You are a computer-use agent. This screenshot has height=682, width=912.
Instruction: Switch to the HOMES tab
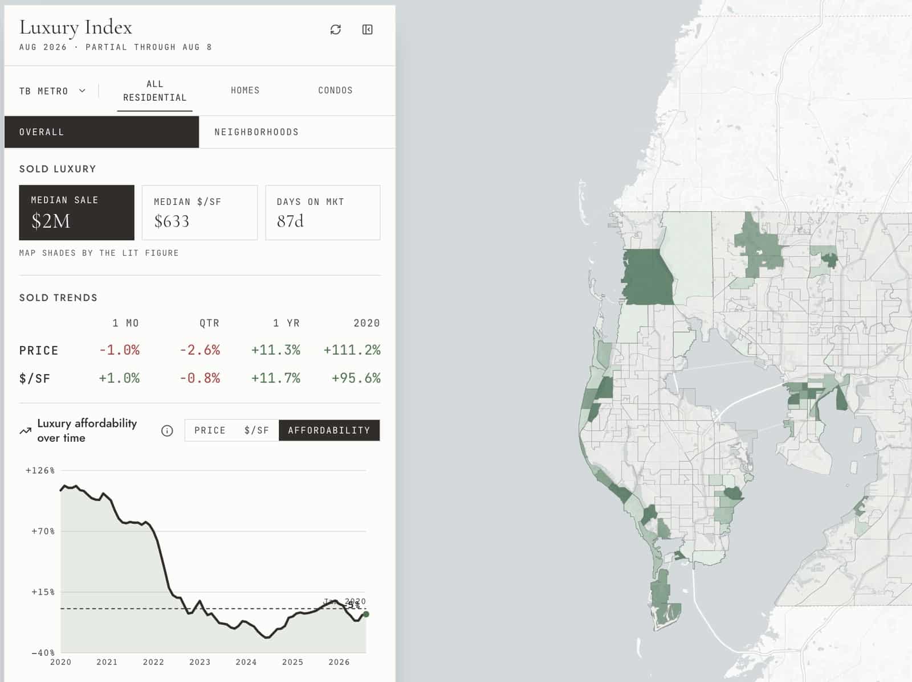click(245, 91)
